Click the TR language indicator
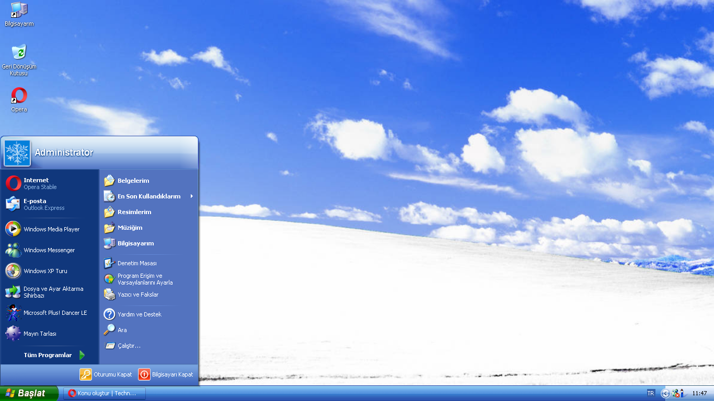Viewport: 714px width, 401px height. pyautogui.click(x=651, y=393)
